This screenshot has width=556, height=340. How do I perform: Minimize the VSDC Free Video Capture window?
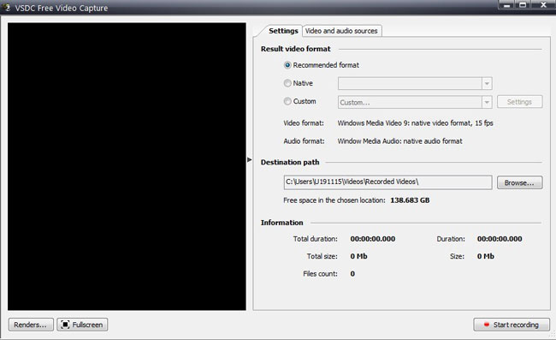pyautogui.click(x=506, y=5)
